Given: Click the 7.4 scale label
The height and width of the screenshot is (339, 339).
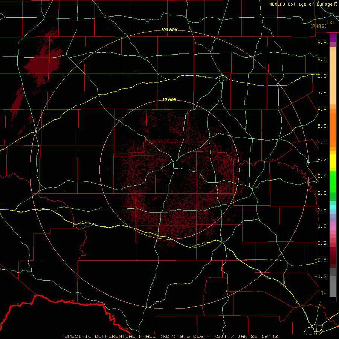Looking at the screenshot, I should (x=322, y=93).
